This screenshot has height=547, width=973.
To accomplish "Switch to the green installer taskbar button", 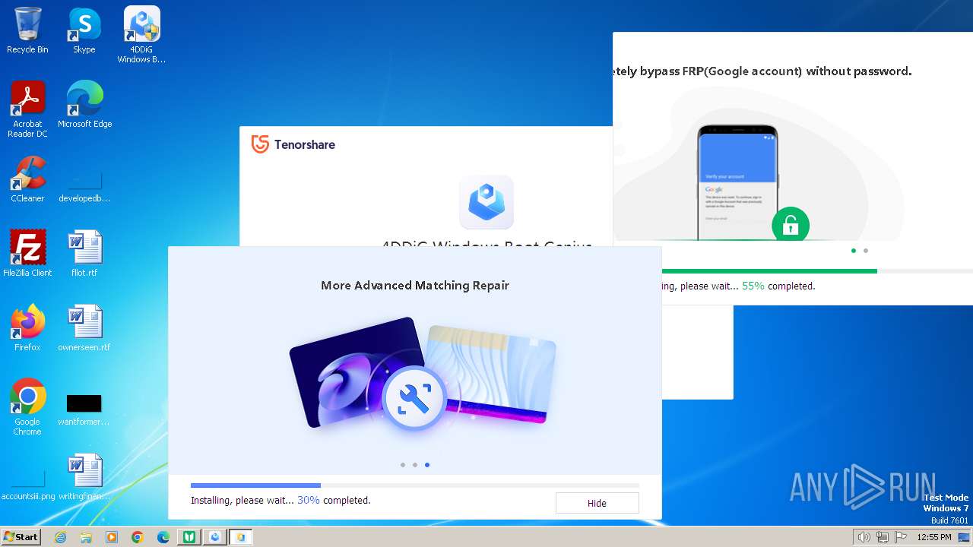I will coord(189,537).
